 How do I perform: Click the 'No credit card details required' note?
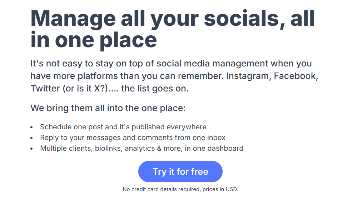pyautogui.click(x=161, y=189)
